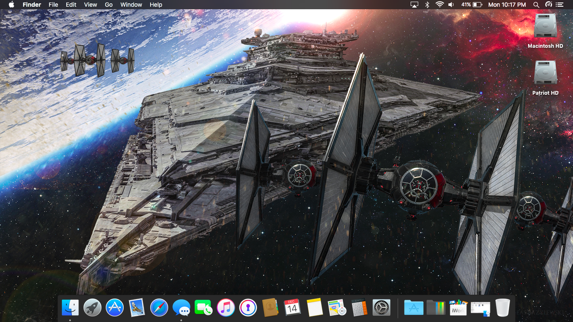Open Messages chat bubble in Dock
Image resolution: width=573 pixels, height=322 pixels.
[181, 308]
